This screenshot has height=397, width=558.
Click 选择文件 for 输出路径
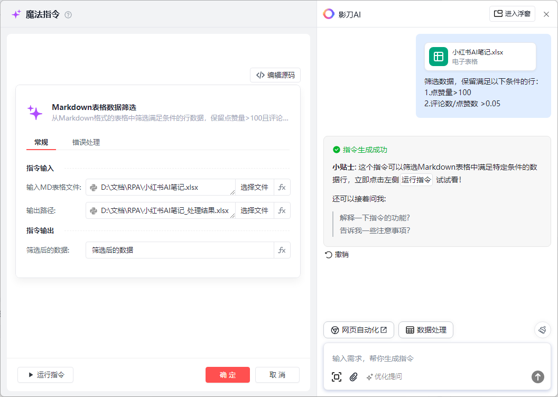pyautogui.click(x=255, y=210)
